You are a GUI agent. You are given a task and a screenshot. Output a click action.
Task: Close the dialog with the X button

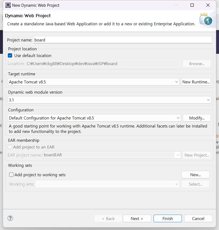[x=208, y=5]
